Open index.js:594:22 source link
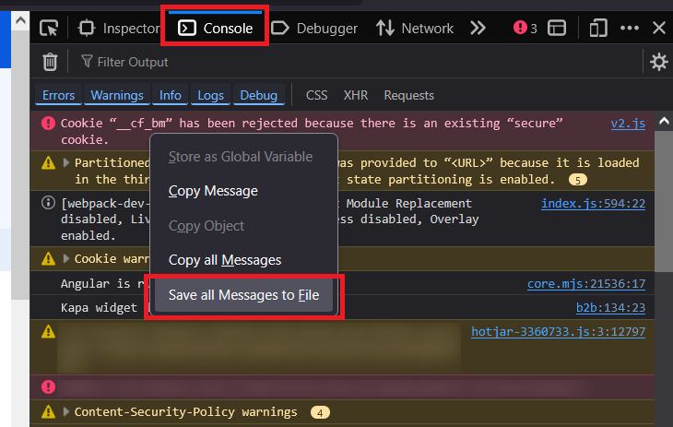This screenshot has width=673, height=427. pyautogui.click(x=593, y=203)
